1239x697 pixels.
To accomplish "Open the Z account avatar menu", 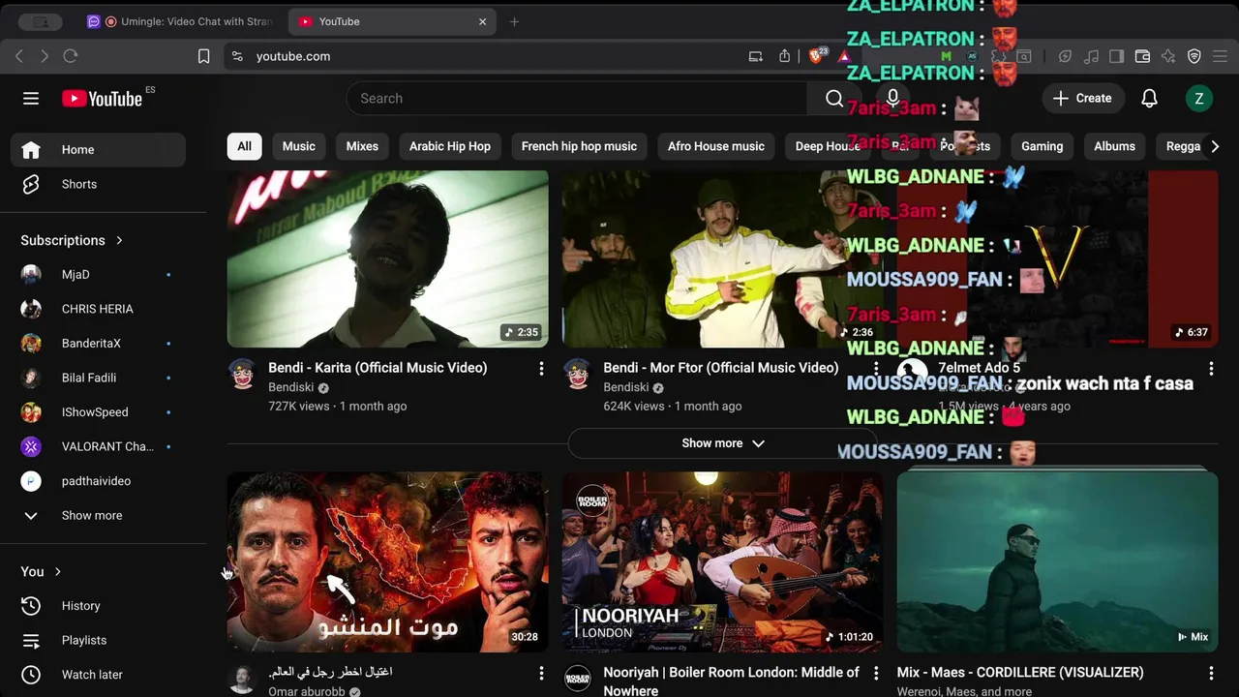I will pos(1198,98).
